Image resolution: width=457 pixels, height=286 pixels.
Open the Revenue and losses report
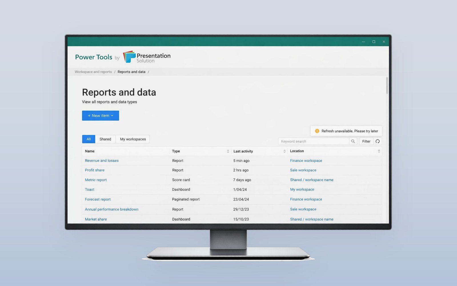102,161
